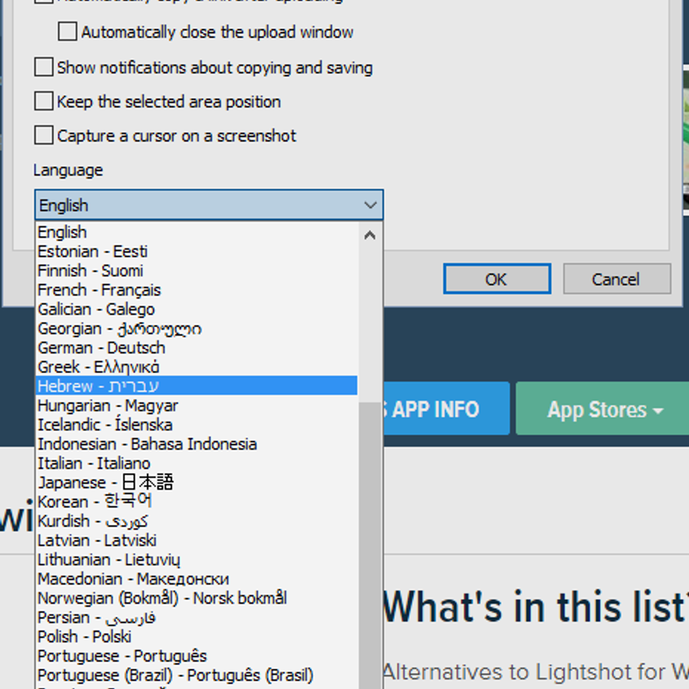Pick Icelandic - Íslenska

[196, 425]
